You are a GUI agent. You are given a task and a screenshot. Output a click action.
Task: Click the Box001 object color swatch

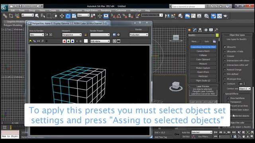pyautogui.click(x=217, y=35)
